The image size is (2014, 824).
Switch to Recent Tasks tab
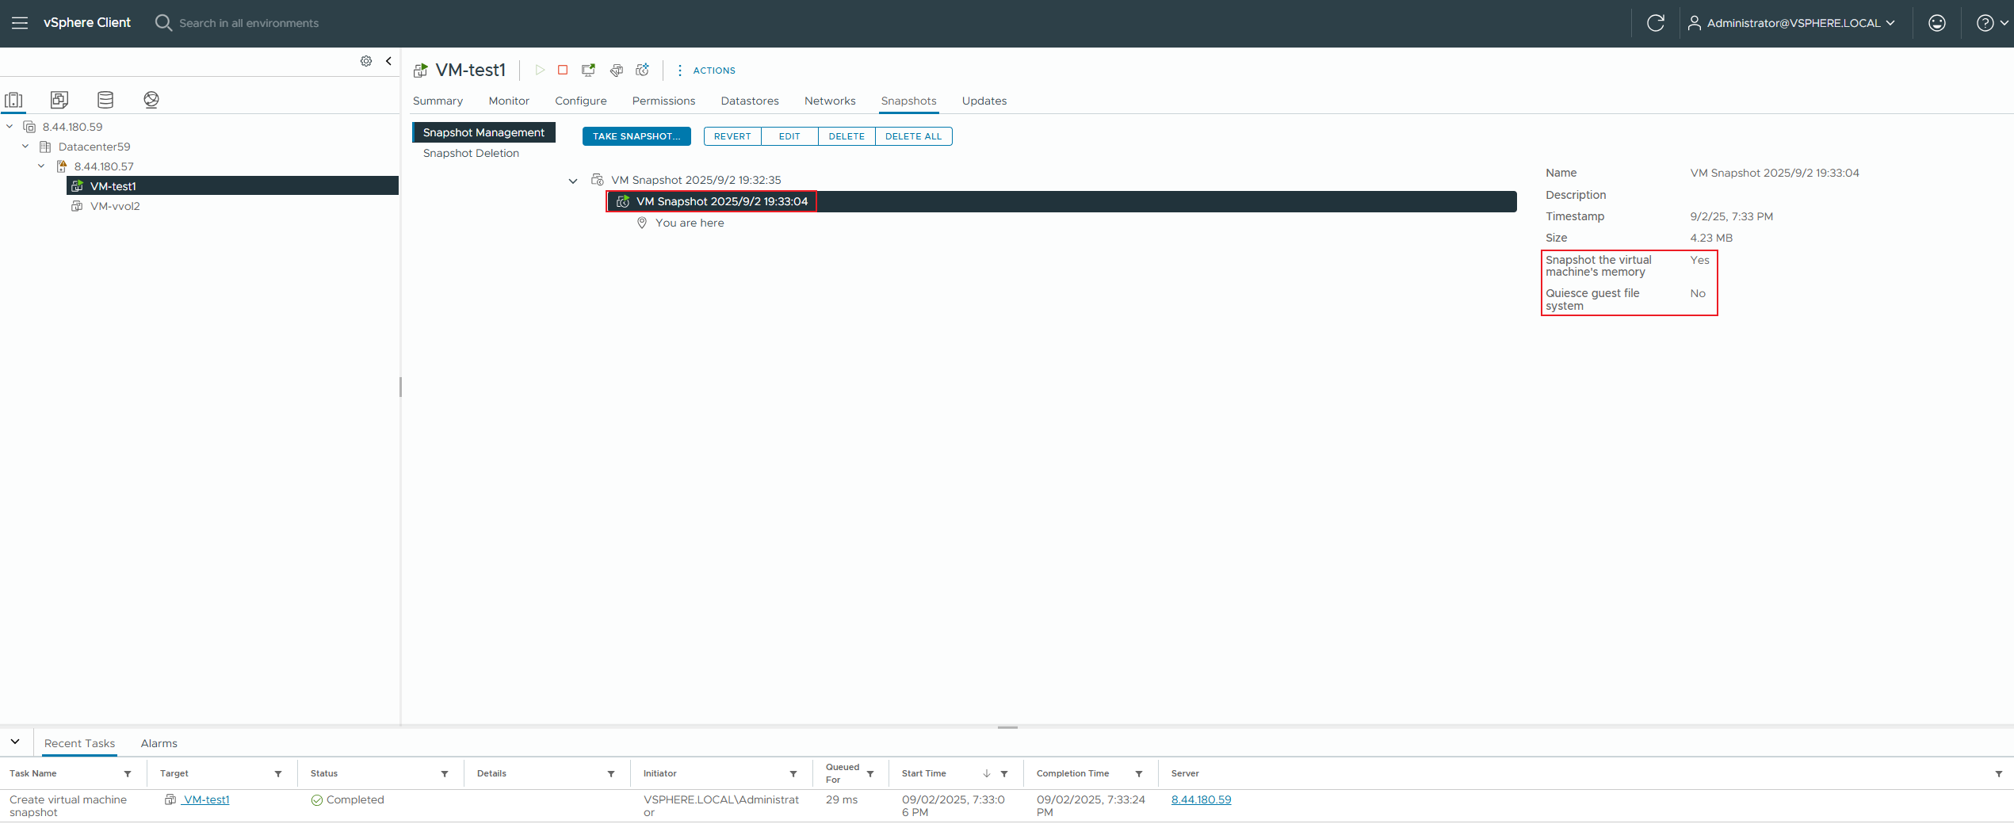click(x=79, y=744)
